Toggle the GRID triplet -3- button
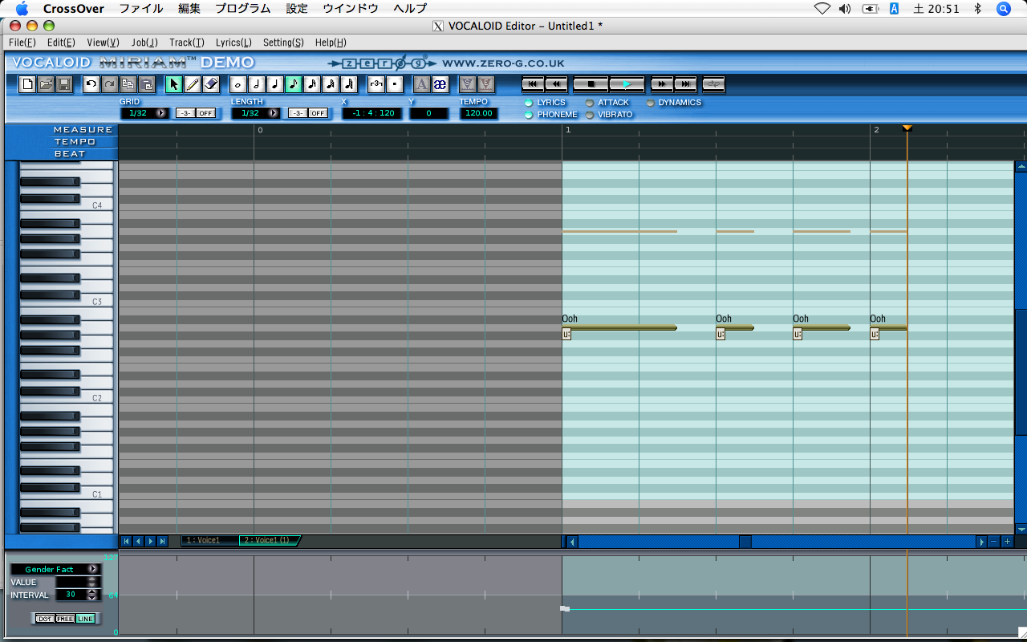Viewport: 1027px width, 642px height. tap(185, 113)
